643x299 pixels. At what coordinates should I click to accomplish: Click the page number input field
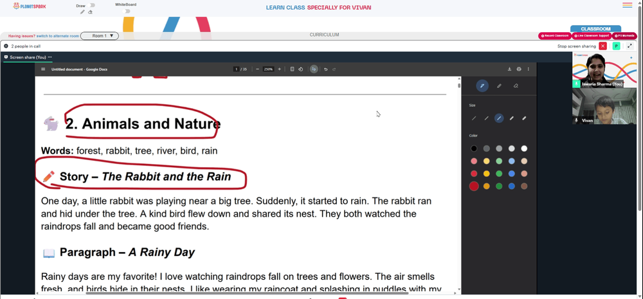point(236,69)
